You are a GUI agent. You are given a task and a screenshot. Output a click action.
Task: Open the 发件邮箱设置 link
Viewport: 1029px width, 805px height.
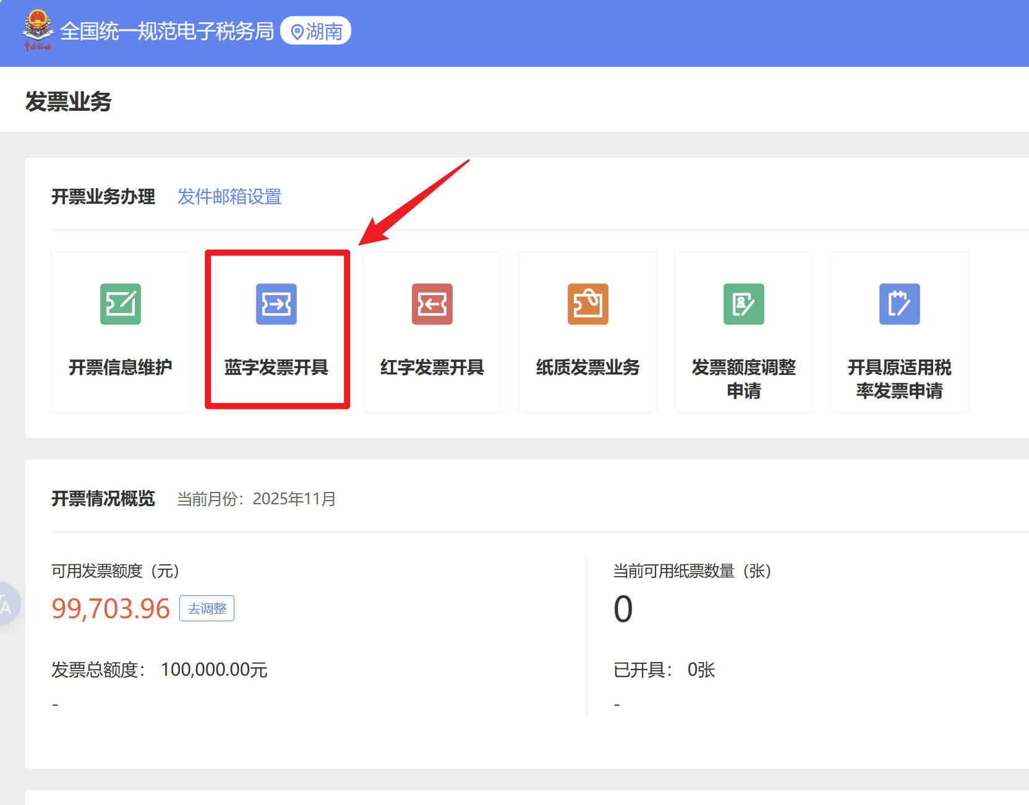(229, 197)
